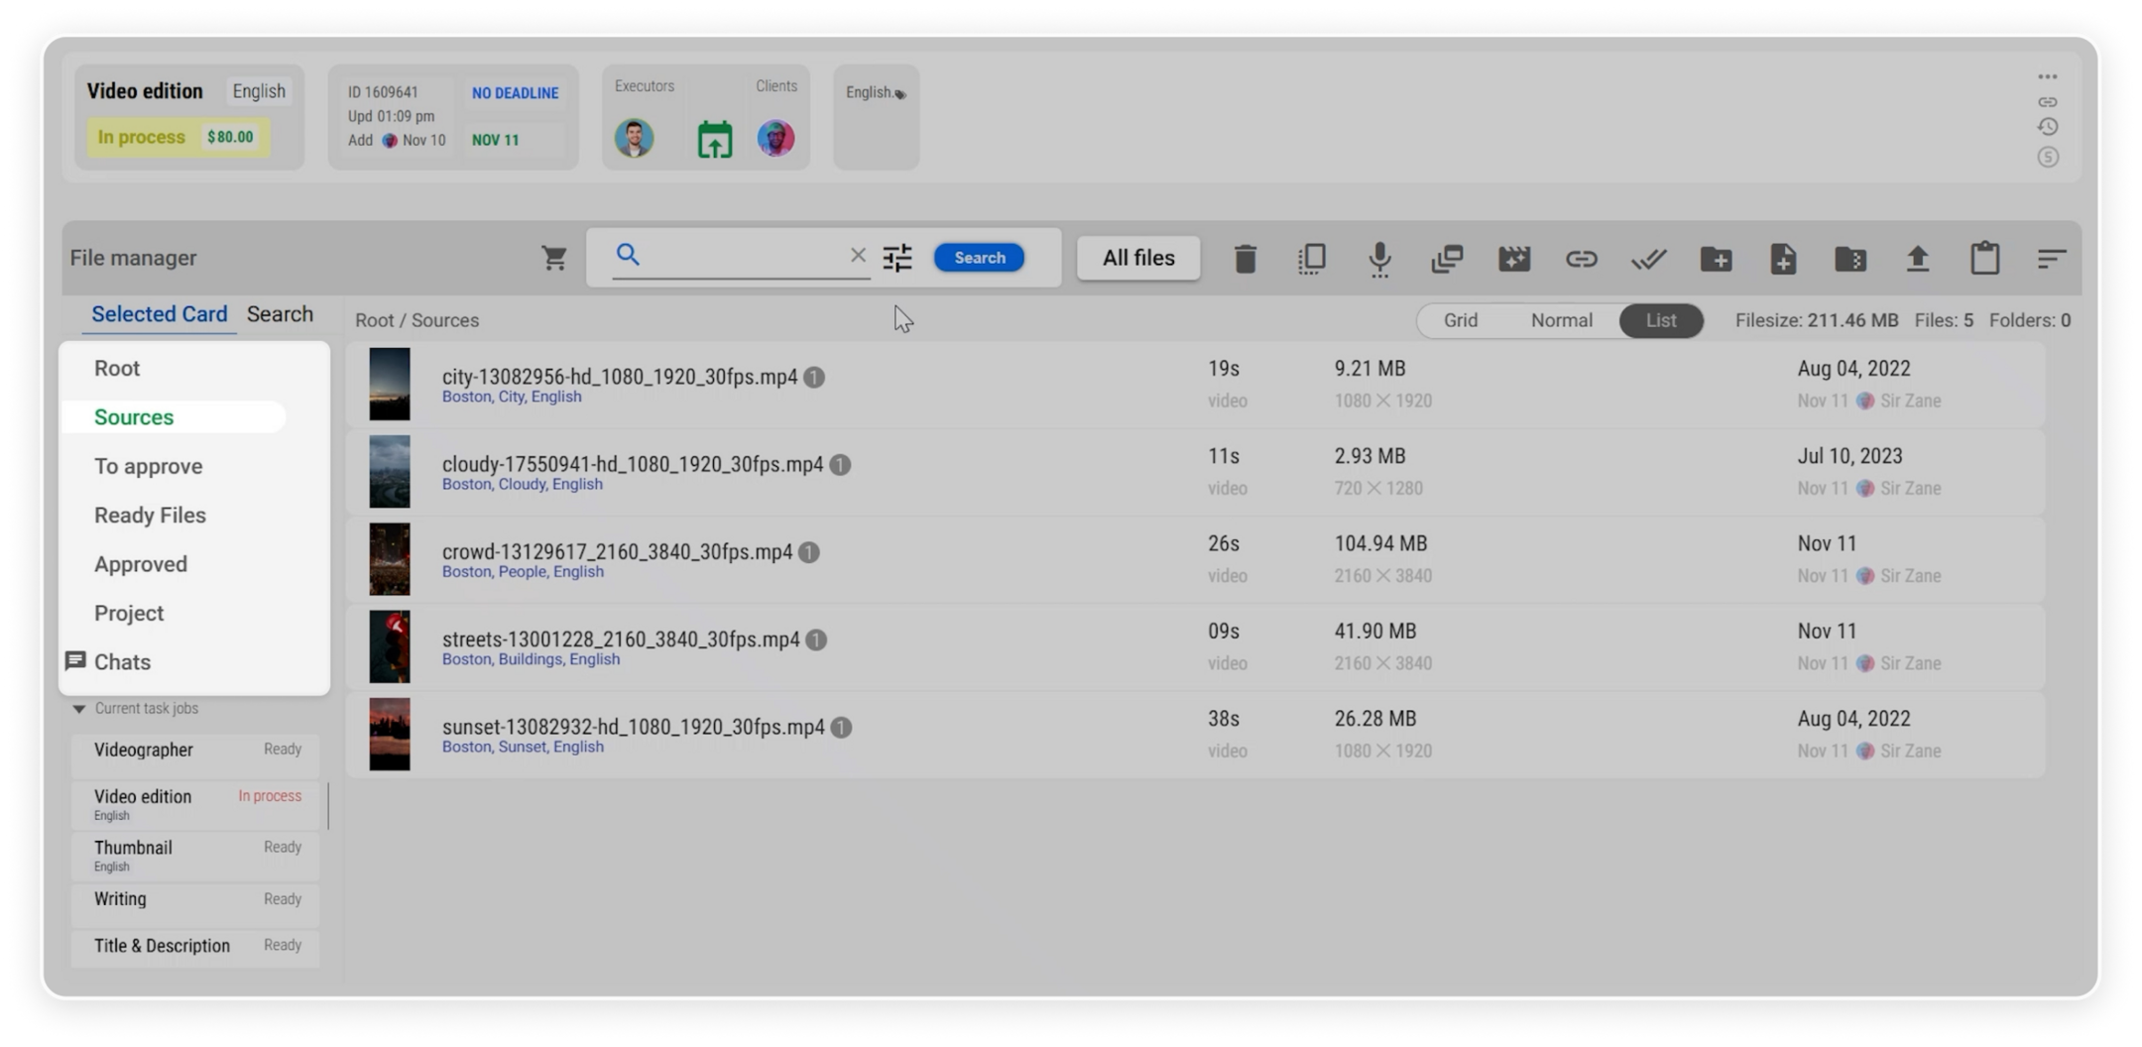
Task: Collapse the Current task jobs section
Action: [79, 709]
